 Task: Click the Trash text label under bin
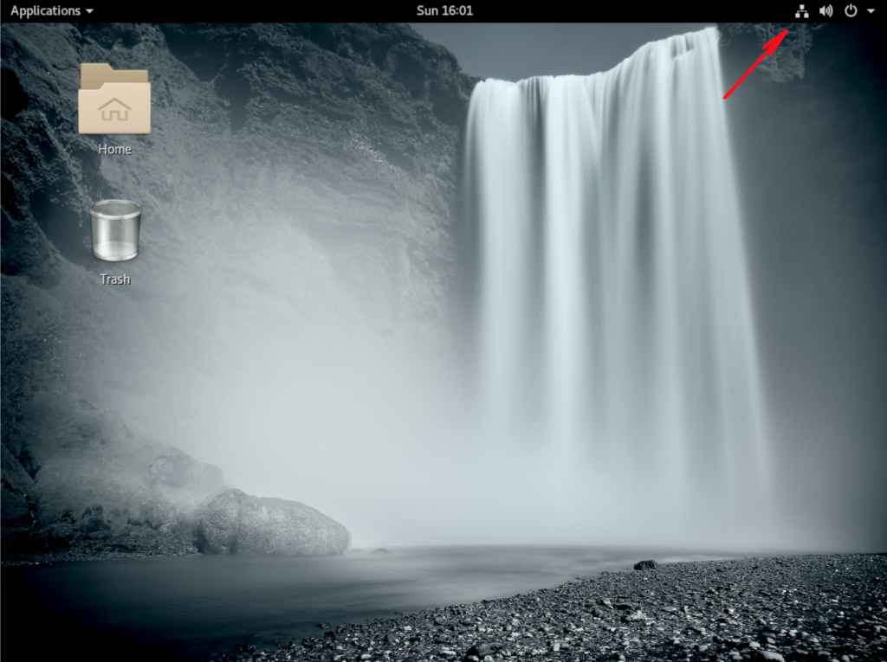click(114, 279)
